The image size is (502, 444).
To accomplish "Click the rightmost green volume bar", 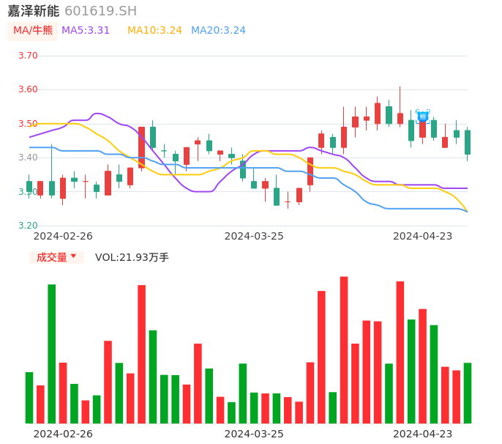I will tap(467, 393).
